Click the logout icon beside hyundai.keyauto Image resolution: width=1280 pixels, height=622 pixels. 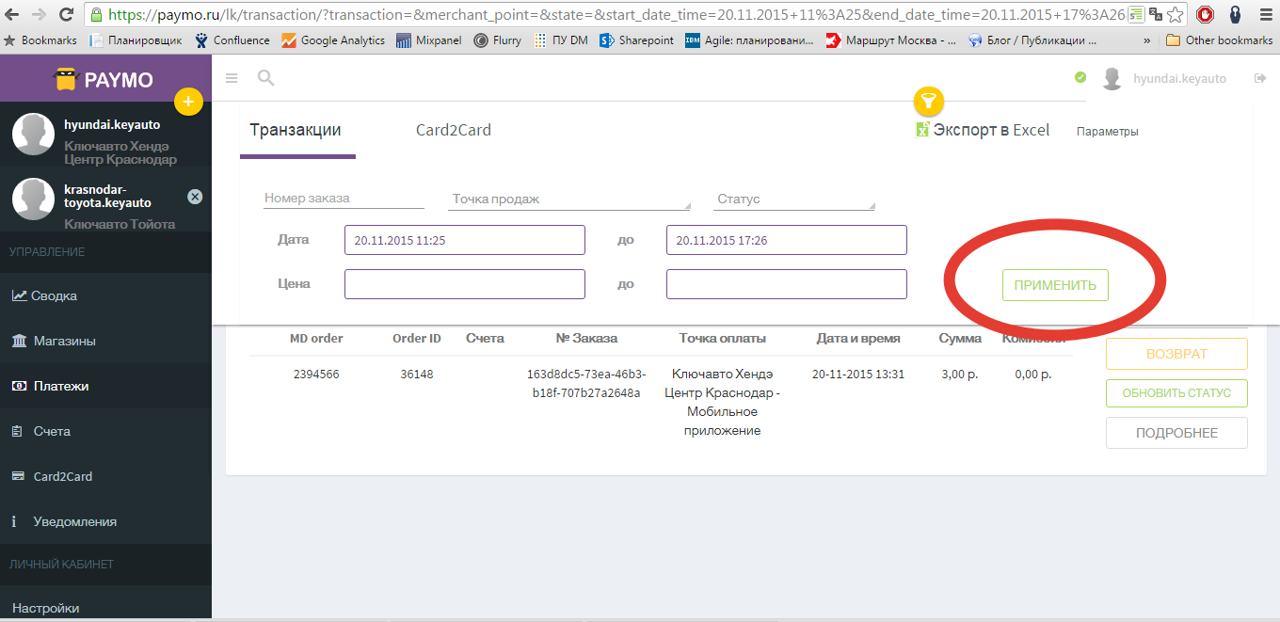pos(1260,78)
